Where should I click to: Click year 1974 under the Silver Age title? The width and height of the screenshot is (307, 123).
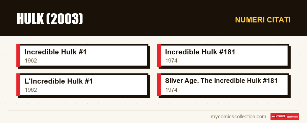(x=171, y=90)
